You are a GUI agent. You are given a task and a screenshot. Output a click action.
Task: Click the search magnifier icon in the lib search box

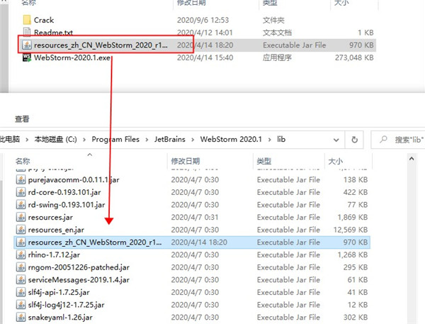[383, 139]
